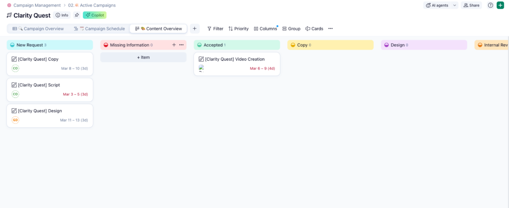Open Missing Information column options menu

(x=181, y=45)
